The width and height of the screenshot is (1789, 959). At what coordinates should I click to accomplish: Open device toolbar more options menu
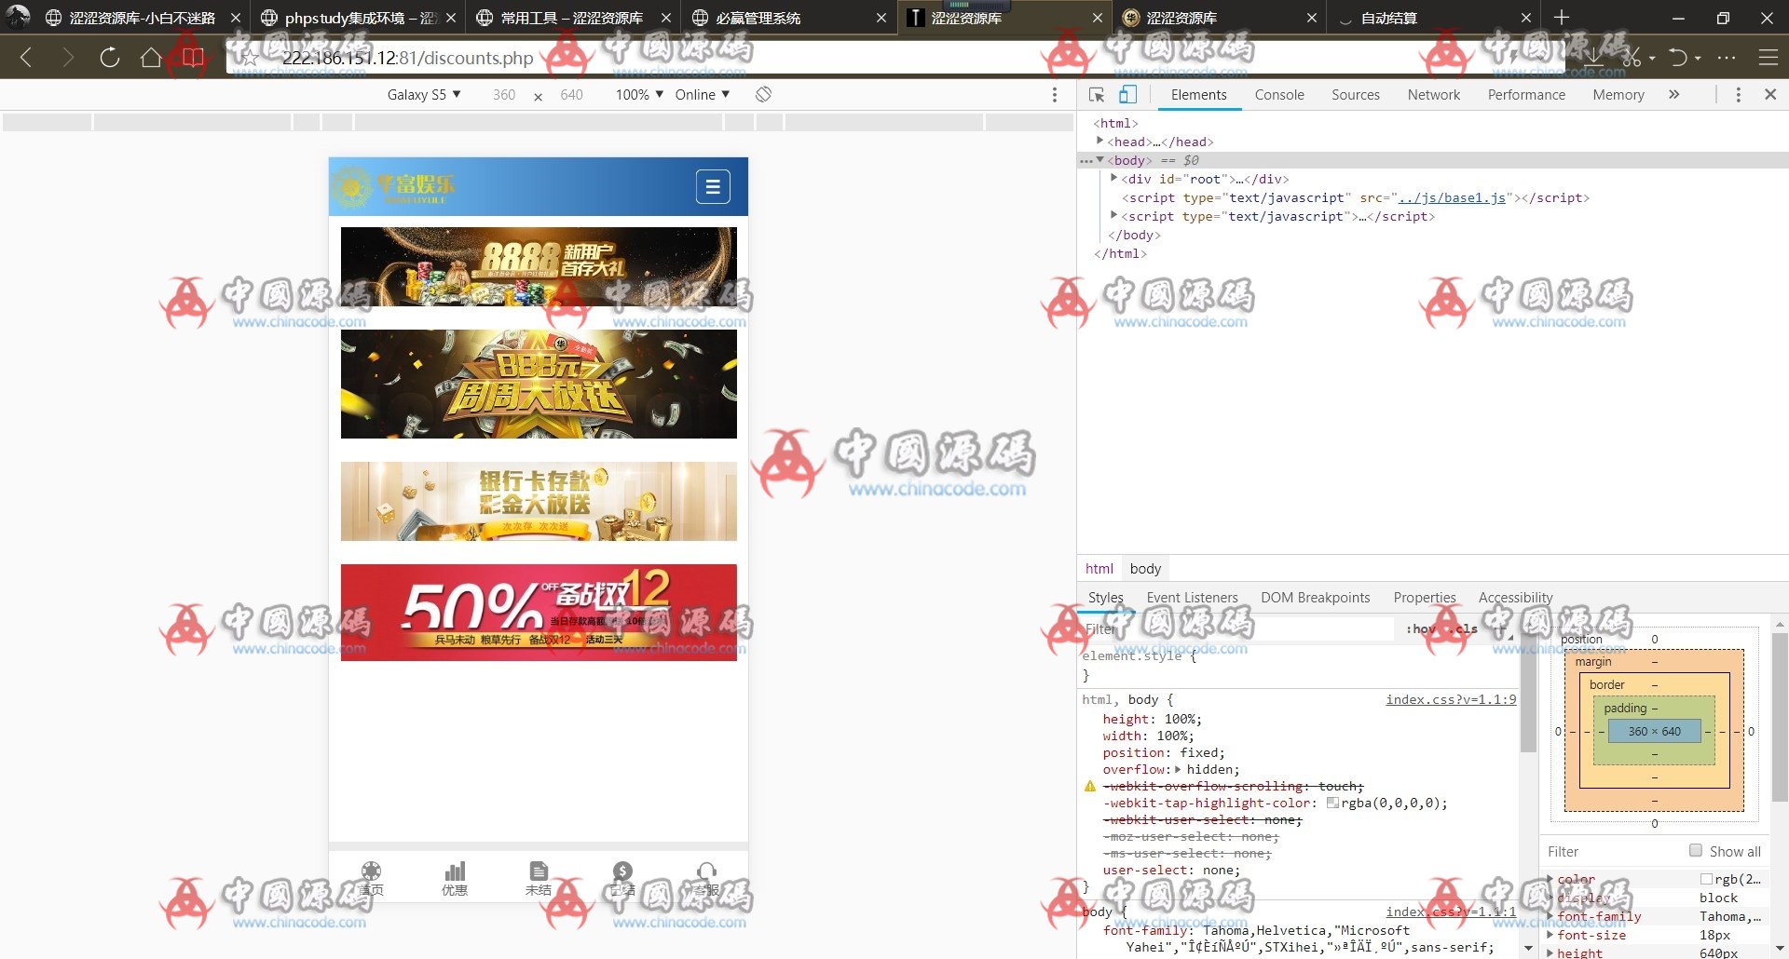[x=1055, y=94]
